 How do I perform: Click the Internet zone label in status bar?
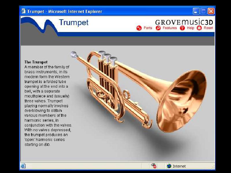[179, 166]
